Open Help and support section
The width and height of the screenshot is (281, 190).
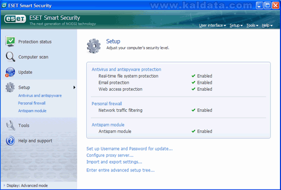[x=35, y=141]
